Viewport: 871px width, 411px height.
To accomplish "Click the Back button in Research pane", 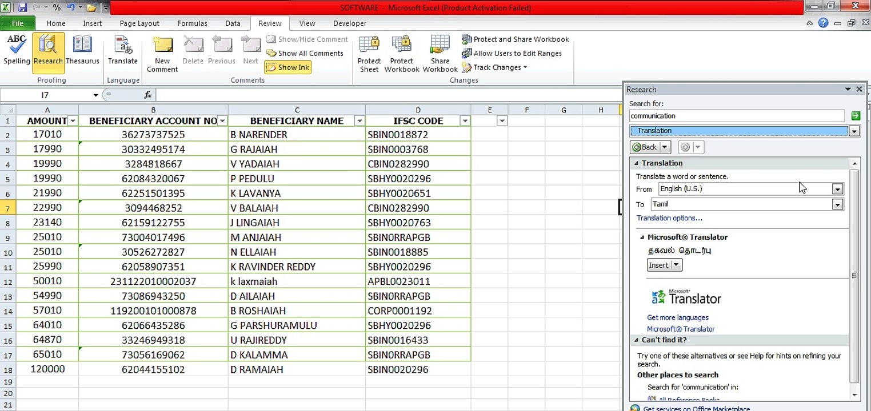I will click(x=644, y=147).
